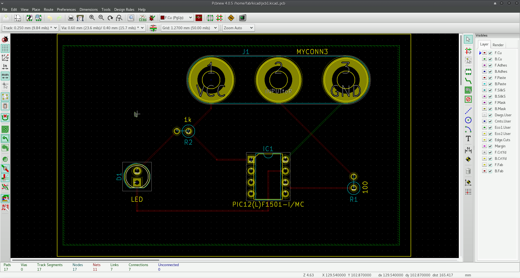Open the Dimensions menu
The height and width of the screenshot is (278, 520).
coord(89,9)
